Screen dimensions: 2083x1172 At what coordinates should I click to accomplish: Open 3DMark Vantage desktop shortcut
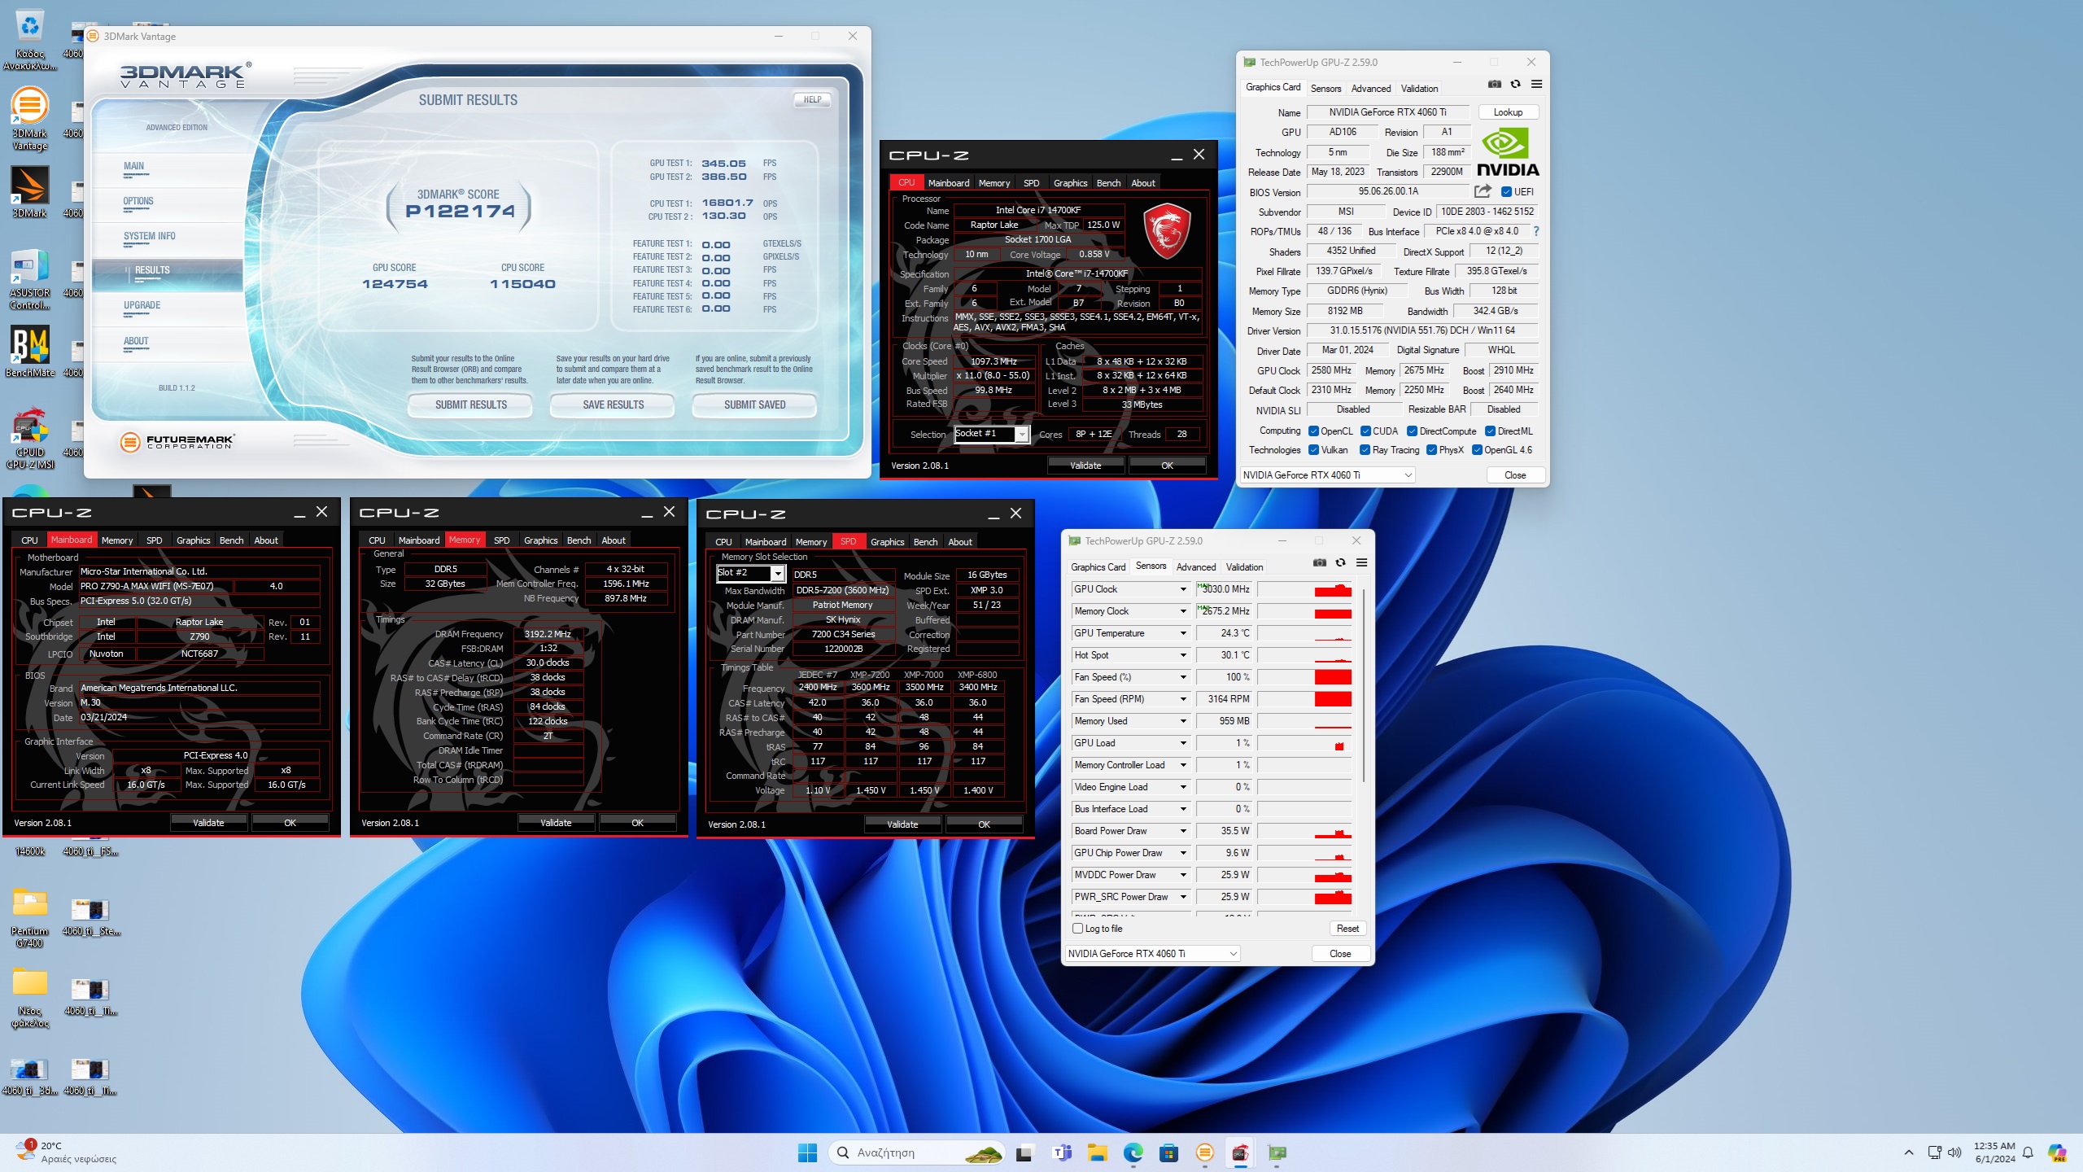[30, 119]
